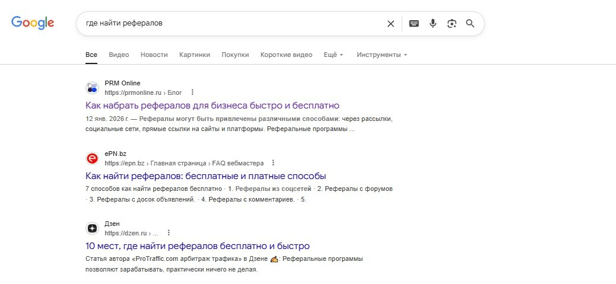Click the dzen.ru URL breadcrumb

click(x=131, y=233)
